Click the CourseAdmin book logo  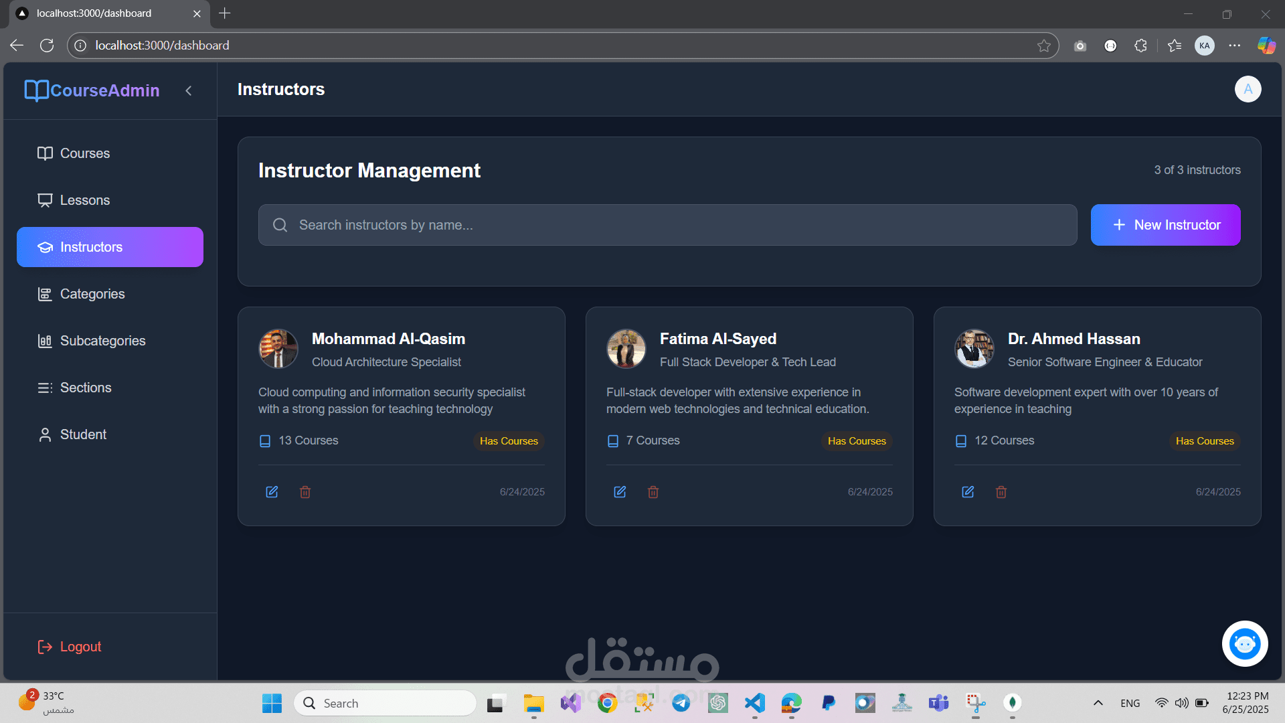36,90
